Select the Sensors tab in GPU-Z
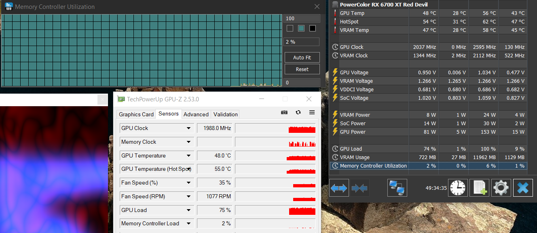The width and height of the screenshot is (537, 233). [x=169, y=113]
